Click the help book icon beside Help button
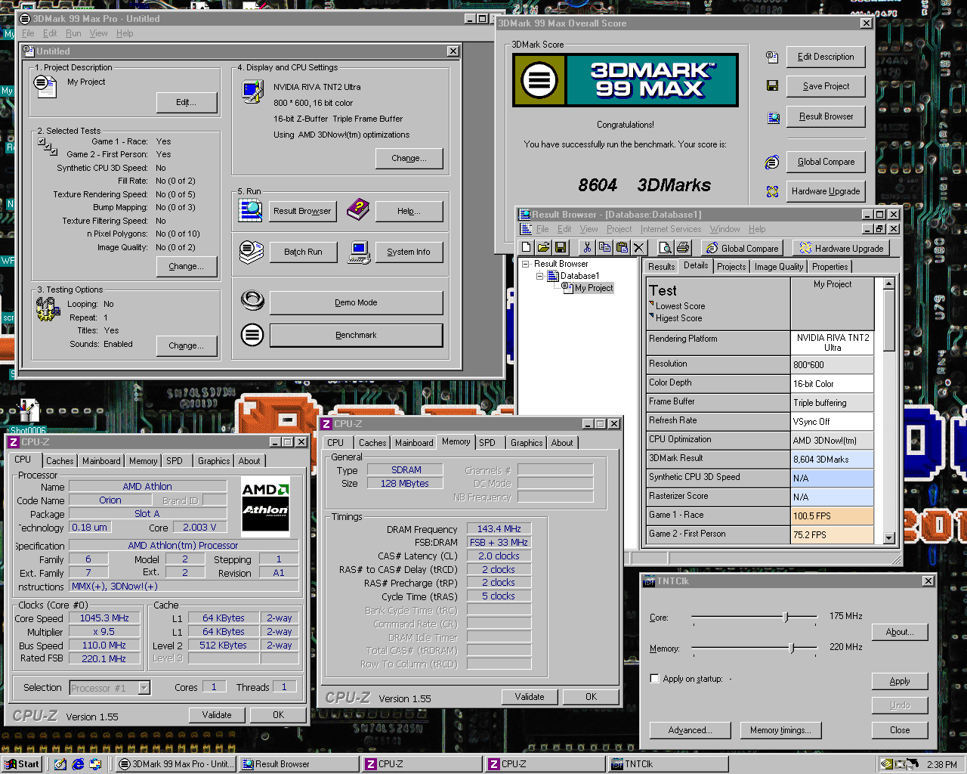Image resolution: width=967 pixels, height=774 pixels. [x=358, y=210]
